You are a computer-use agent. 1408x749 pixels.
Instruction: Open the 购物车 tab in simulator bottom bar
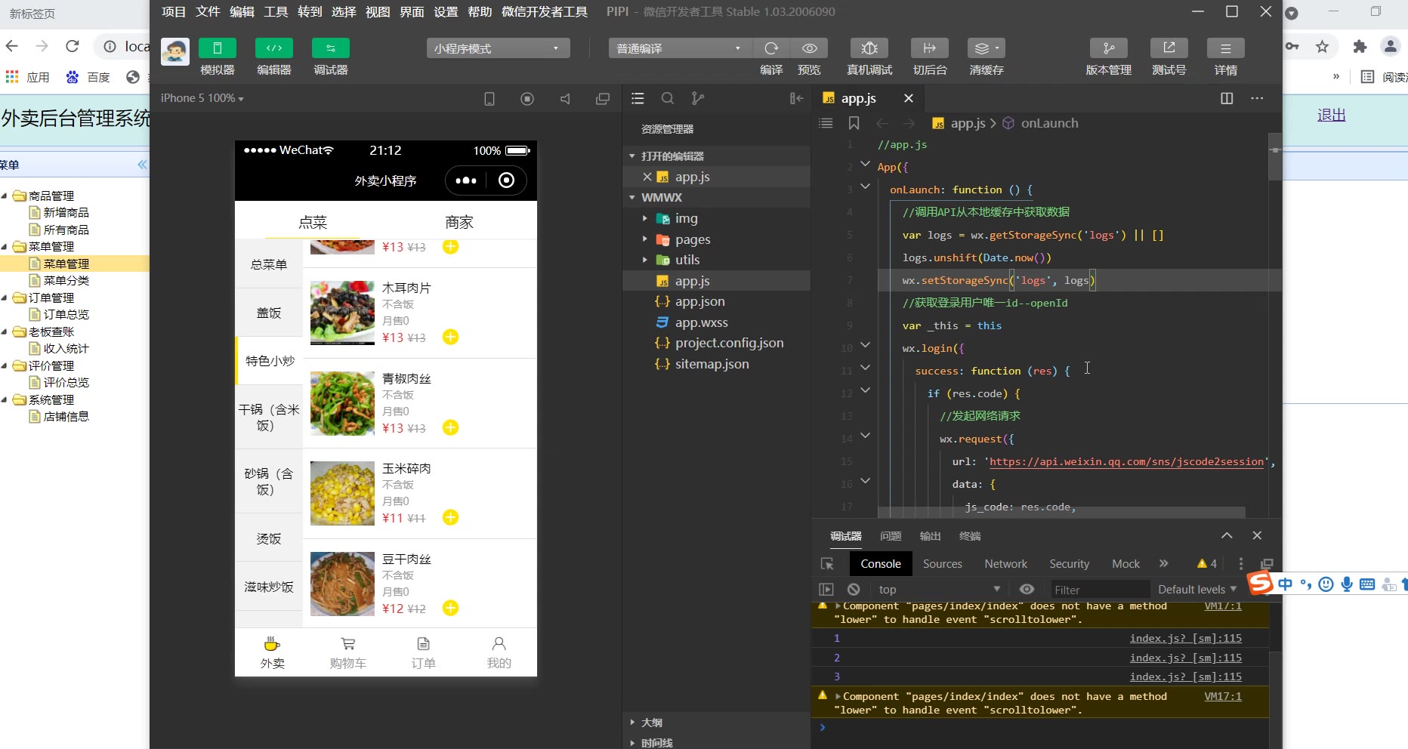[x=348, y=653]
